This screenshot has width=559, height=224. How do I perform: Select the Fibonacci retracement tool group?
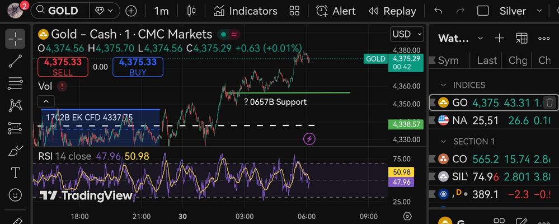15,83
